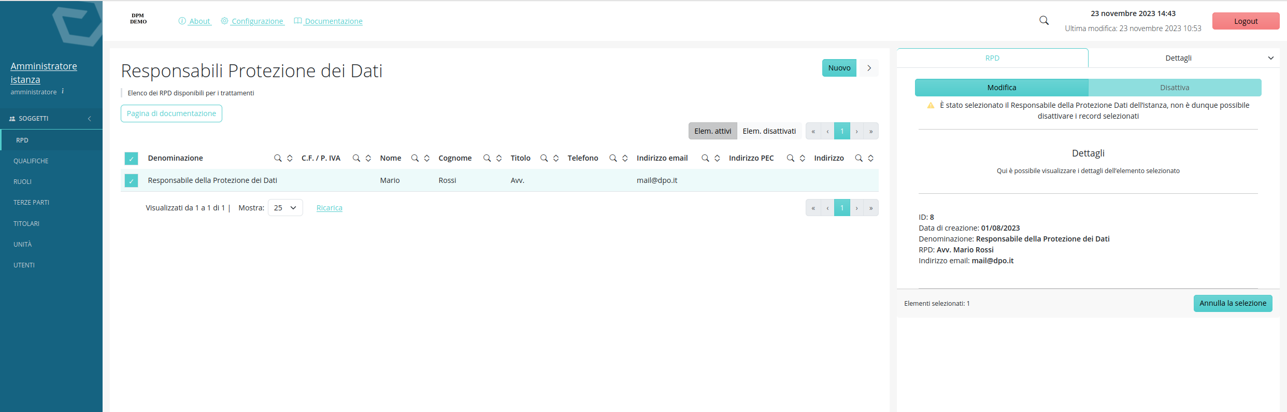Open QUALIFICHE in the sidebar

tap(51, 161)
